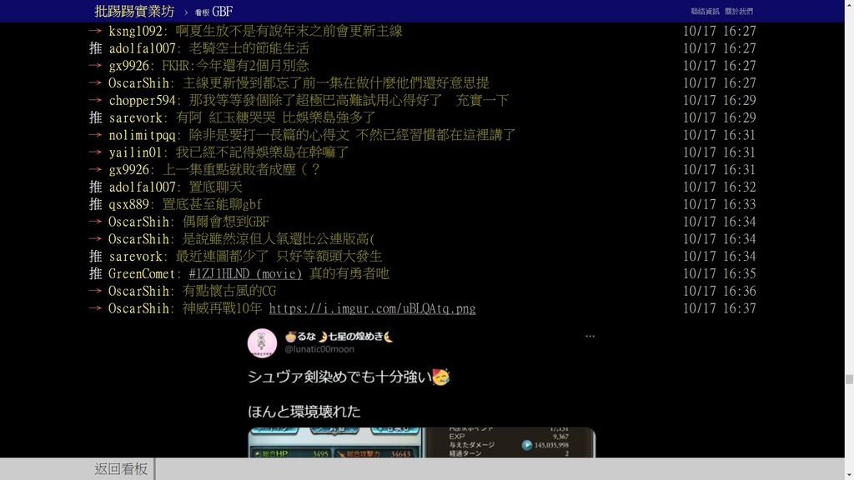Follow the #1ZJ1HLND (movie) article link
The image size is (854, 480).
click(245, 273)
